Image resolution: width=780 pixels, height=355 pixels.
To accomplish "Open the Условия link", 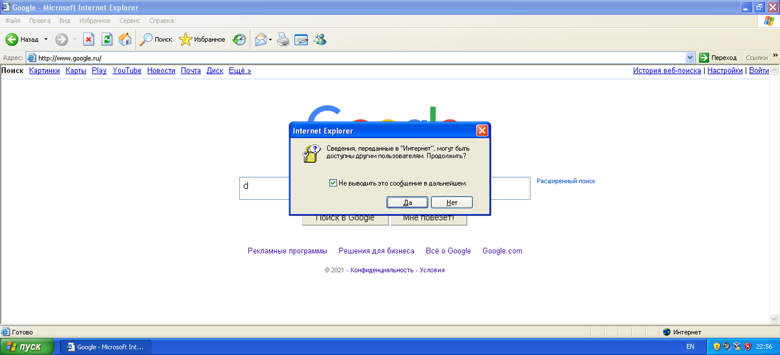I will click(432, 270).
